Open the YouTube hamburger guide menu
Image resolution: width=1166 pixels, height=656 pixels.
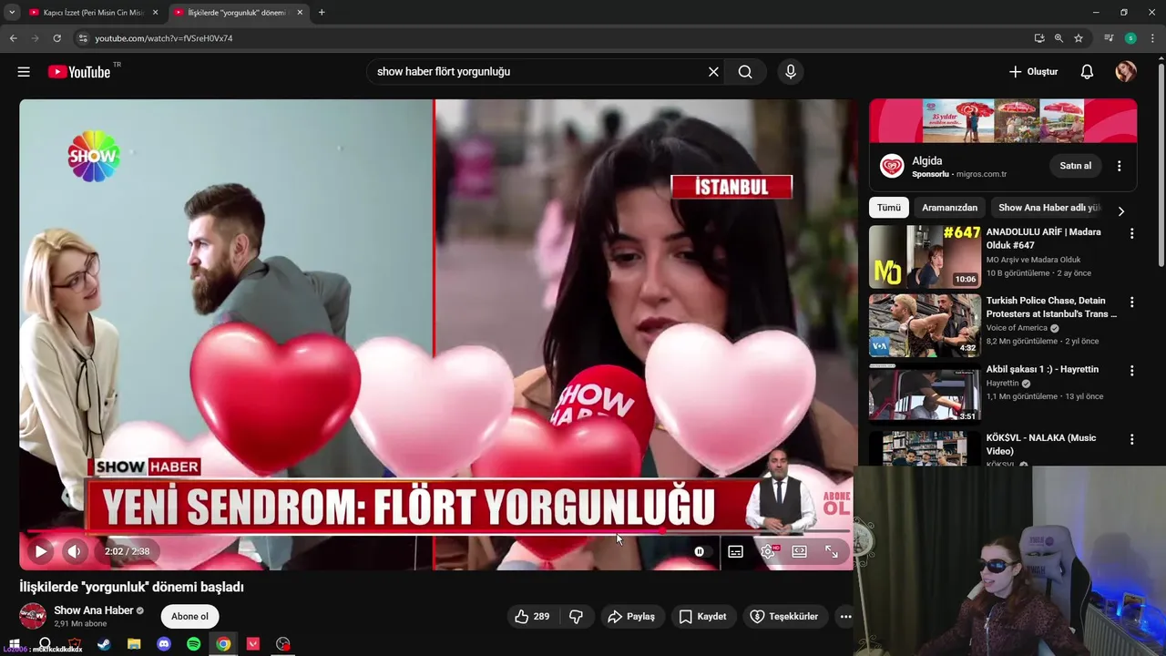click(24, 72)
